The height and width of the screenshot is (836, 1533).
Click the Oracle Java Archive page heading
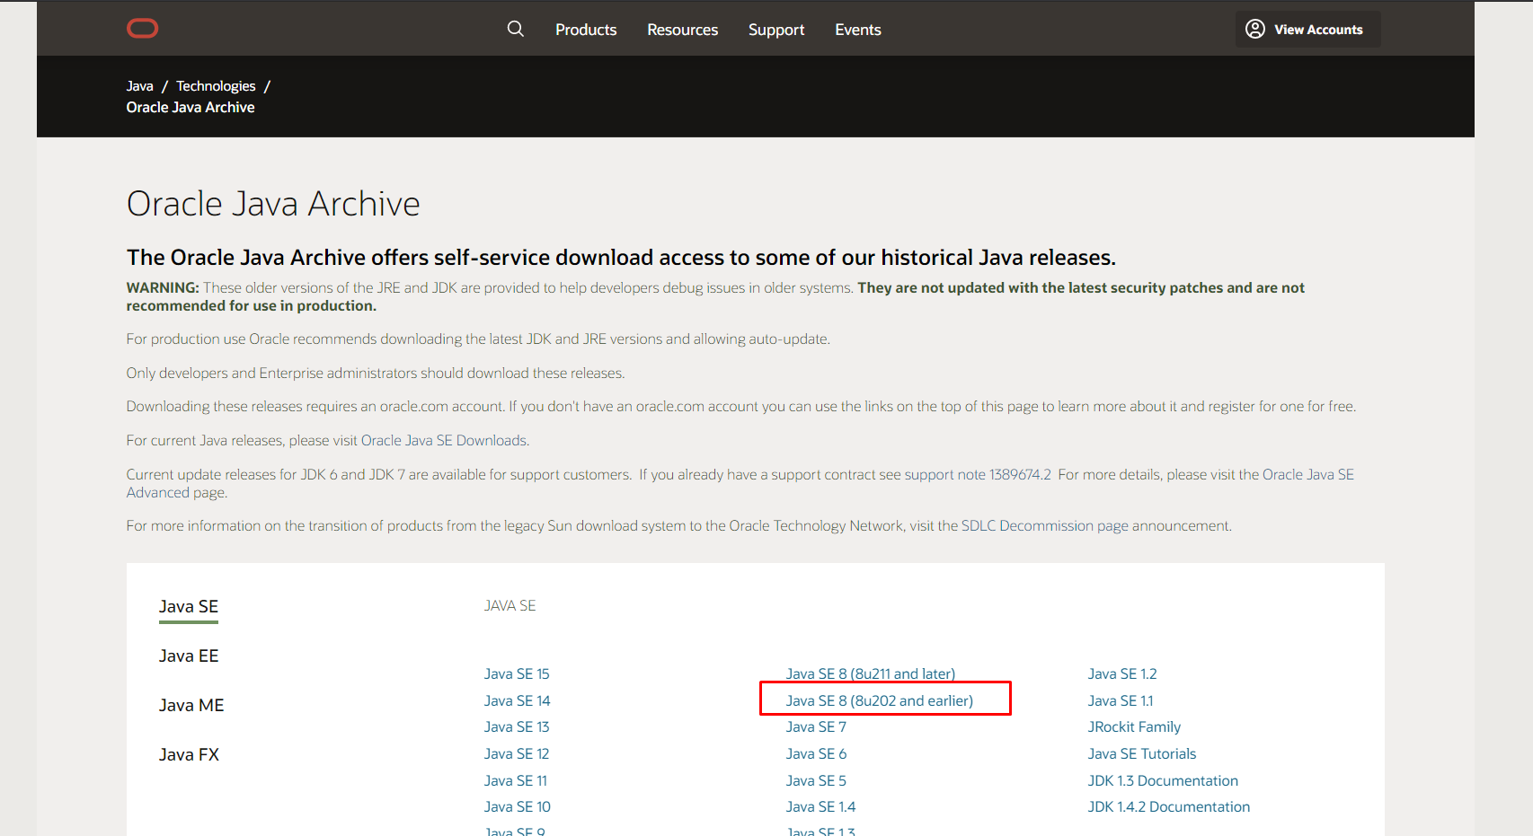[x=273, y=204]
